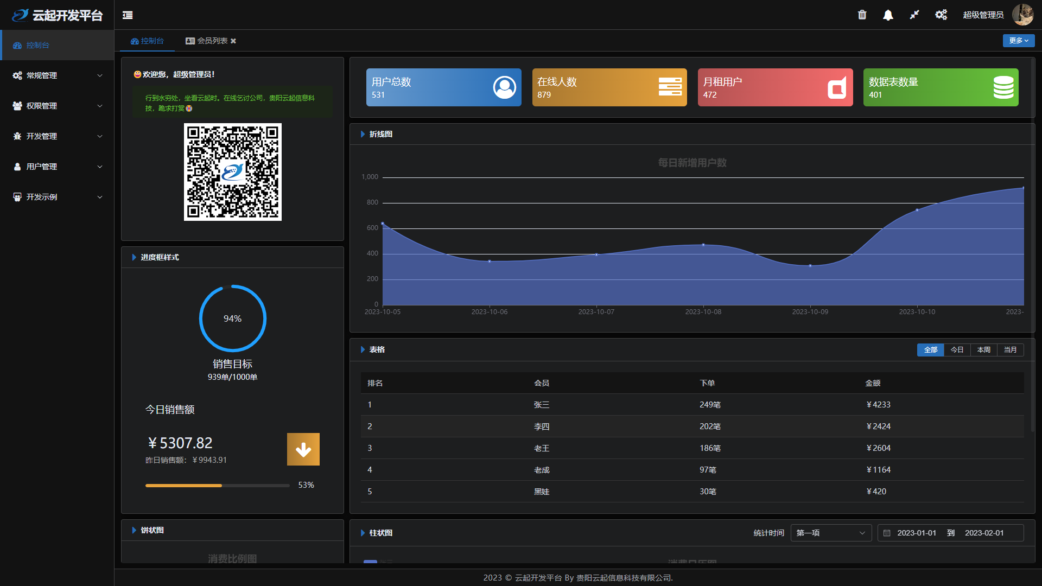Select 当月 table filter
The width and height of the screenshot is (1042, 586).
tap(1010, 350)
